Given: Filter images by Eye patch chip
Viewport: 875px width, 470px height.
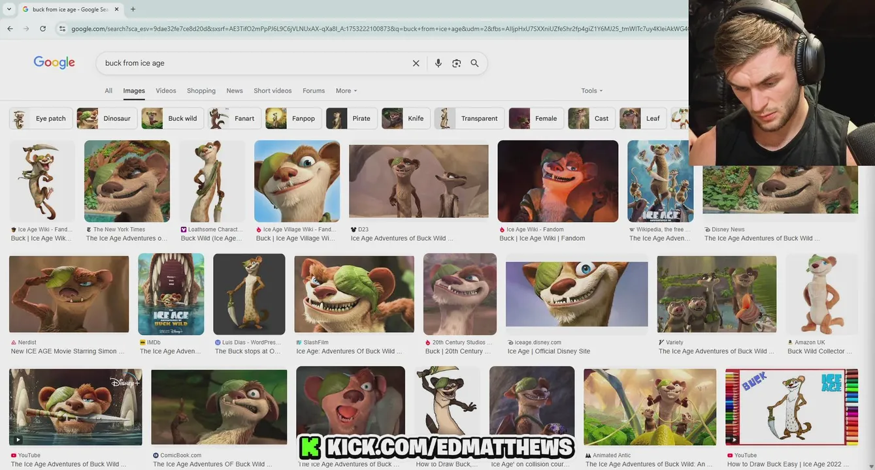Looking at the screenshot, I should tap(41, 119).
